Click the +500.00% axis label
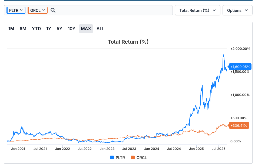 coord(239,118)
